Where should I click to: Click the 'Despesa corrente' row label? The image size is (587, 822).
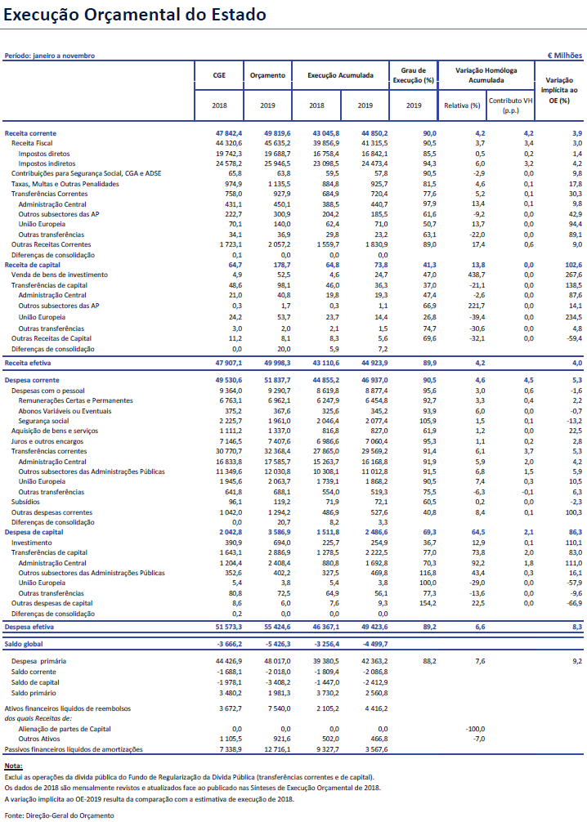tap(32, 380)
